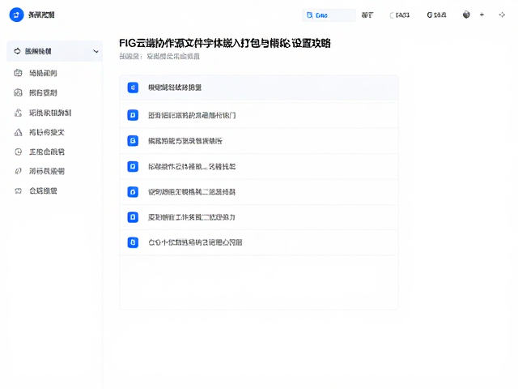The height and width of the screenshot is (389, 518).
Task: Click the search field in the top bar
Action: point(329,15)
